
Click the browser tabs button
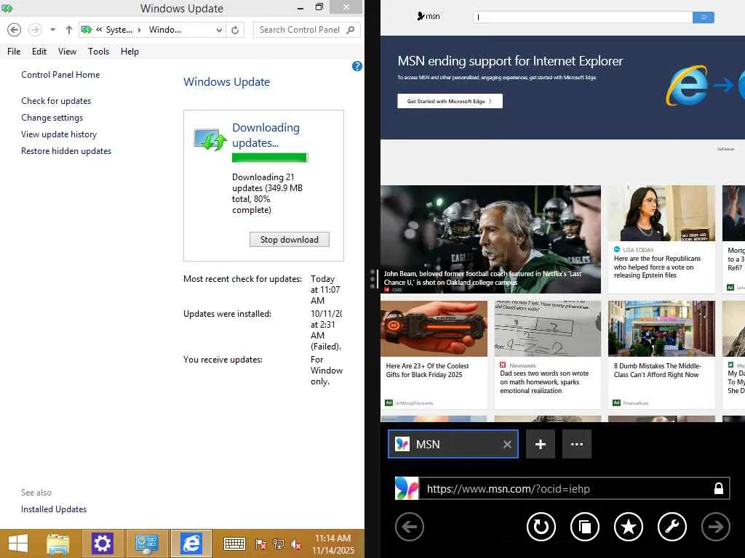(x=585, y=527)
